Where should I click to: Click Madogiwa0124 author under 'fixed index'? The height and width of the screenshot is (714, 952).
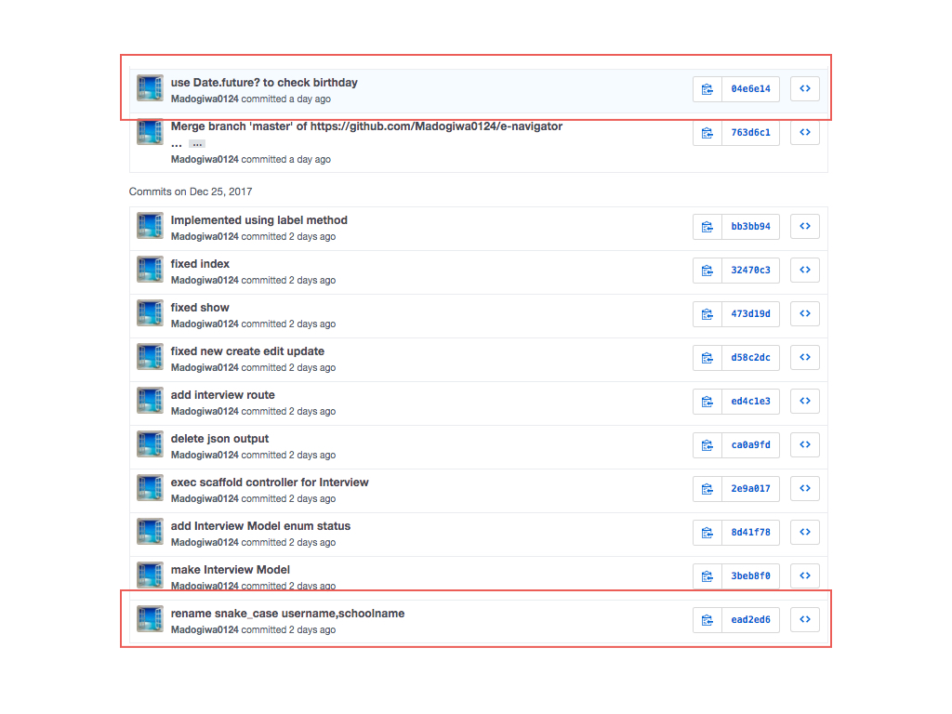(205, 281)
